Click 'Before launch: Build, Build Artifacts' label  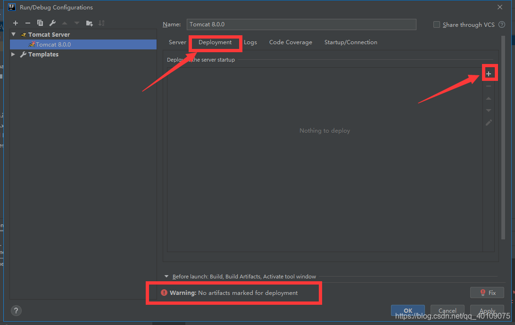[244, 277]
